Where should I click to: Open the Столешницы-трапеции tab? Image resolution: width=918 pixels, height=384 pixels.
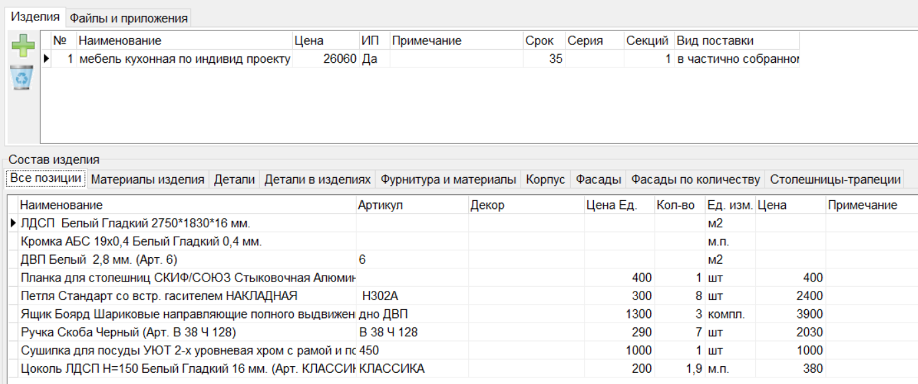[835, 179]
